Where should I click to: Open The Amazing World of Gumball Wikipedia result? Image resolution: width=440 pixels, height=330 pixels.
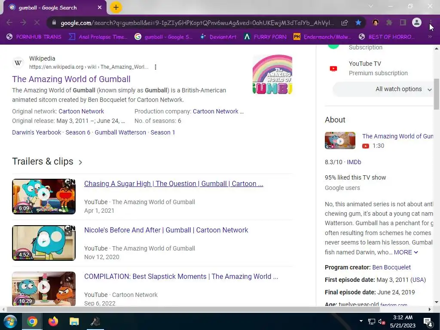click(71, 79)
